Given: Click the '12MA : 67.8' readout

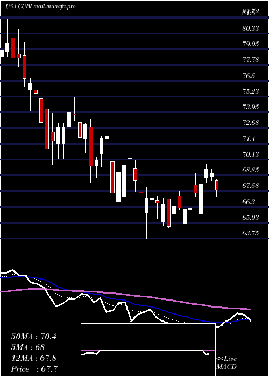Looking at the screenshot, I should [33, 358].
